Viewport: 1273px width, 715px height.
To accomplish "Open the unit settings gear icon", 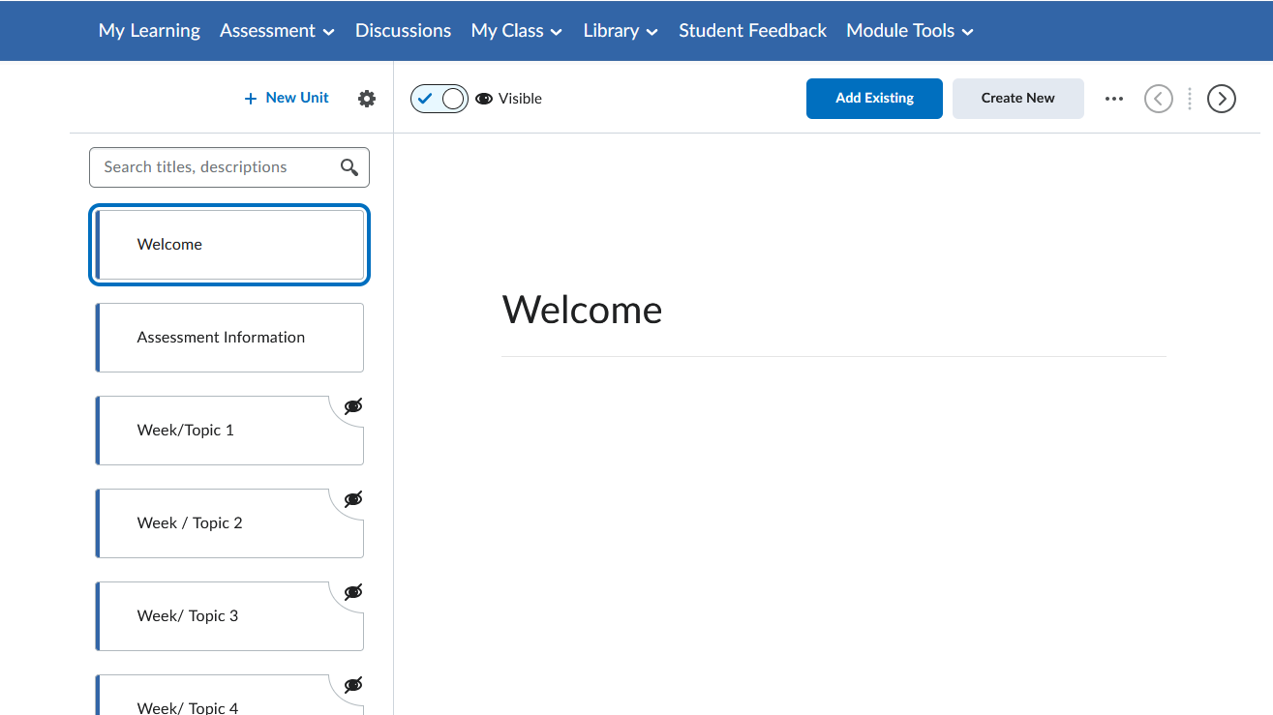I will 366,98.
